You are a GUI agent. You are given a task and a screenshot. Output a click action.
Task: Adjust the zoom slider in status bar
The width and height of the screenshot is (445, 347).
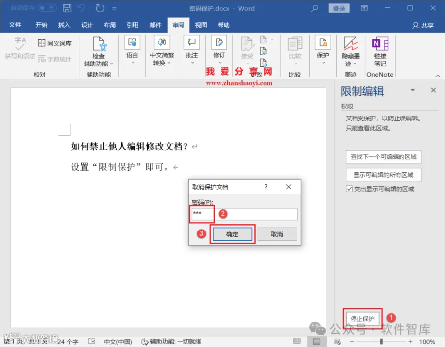[x=381, y=341]
